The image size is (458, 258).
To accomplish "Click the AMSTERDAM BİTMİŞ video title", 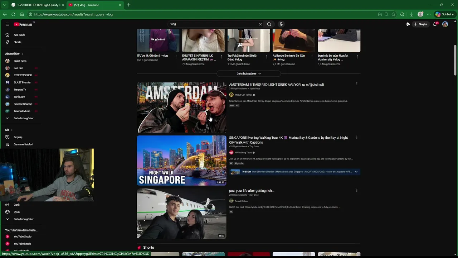I will 276,85.
